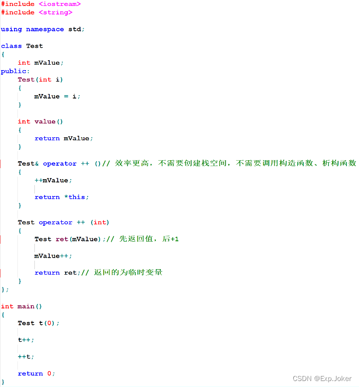Click the public: access specifier
Screen dimensions: 359x387
click(x=15, y=71)
